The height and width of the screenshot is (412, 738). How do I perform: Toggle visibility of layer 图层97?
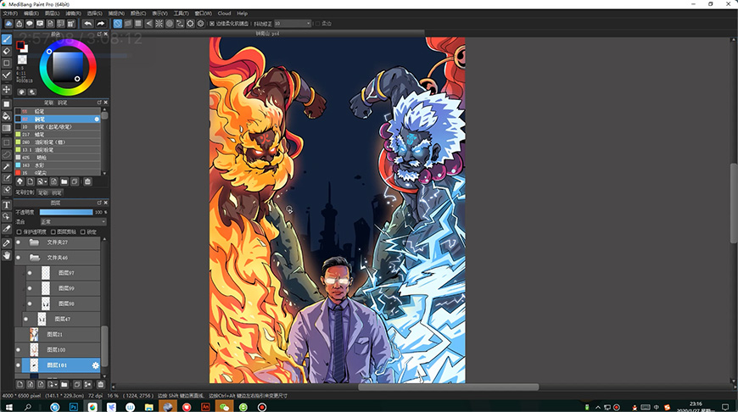tap(30, 273)
